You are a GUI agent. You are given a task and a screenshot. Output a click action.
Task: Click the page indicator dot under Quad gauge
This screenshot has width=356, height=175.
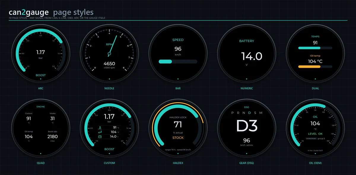[x=40, y=154]
